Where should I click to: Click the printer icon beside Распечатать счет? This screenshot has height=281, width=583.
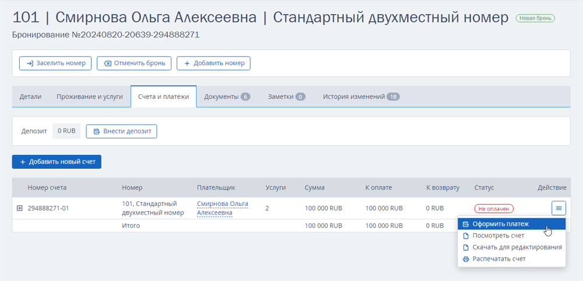click(465, 259)
